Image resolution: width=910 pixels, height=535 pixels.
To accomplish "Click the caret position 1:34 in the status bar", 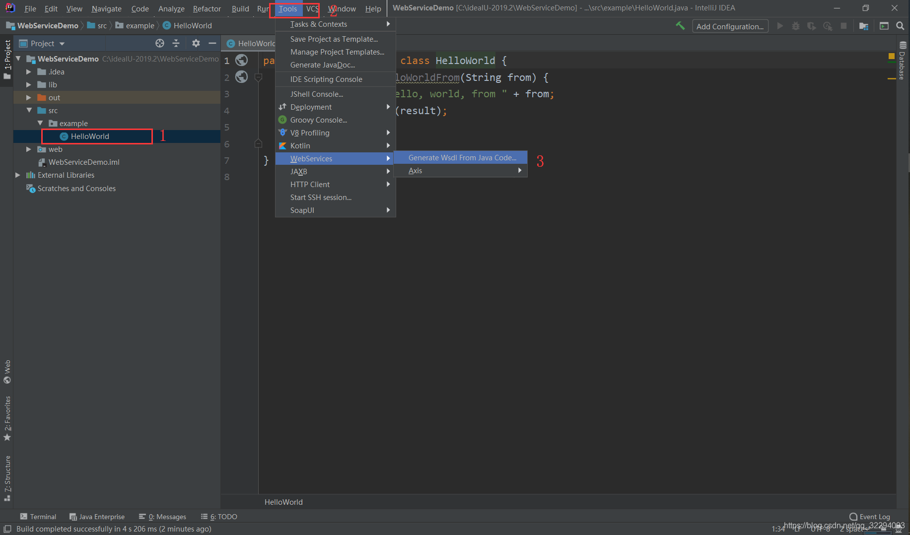I will tap(778, 529).
